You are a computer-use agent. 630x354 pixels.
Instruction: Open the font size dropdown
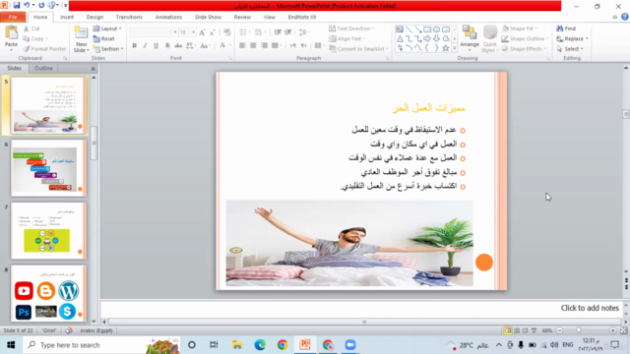(194, 32)
